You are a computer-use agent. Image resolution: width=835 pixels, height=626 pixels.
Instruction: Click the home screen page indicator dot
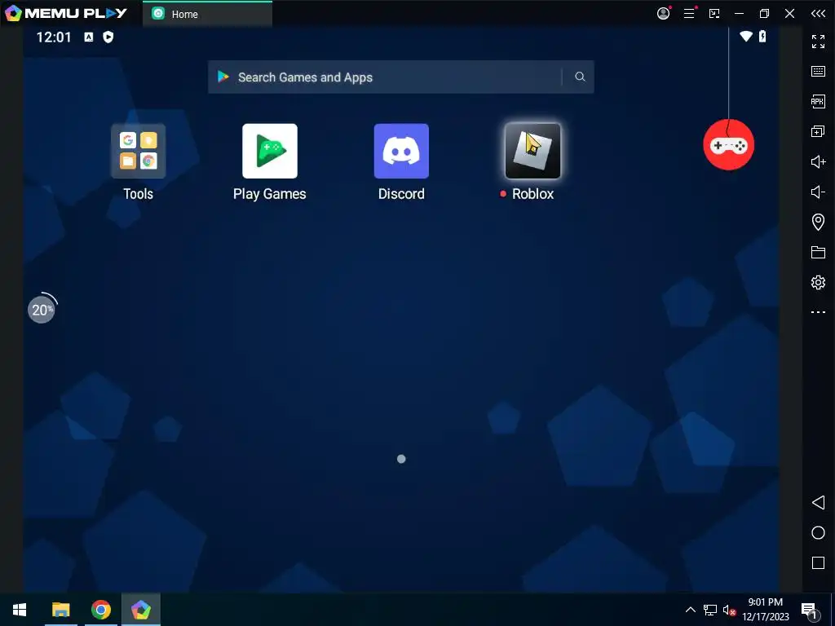[401, 459]
